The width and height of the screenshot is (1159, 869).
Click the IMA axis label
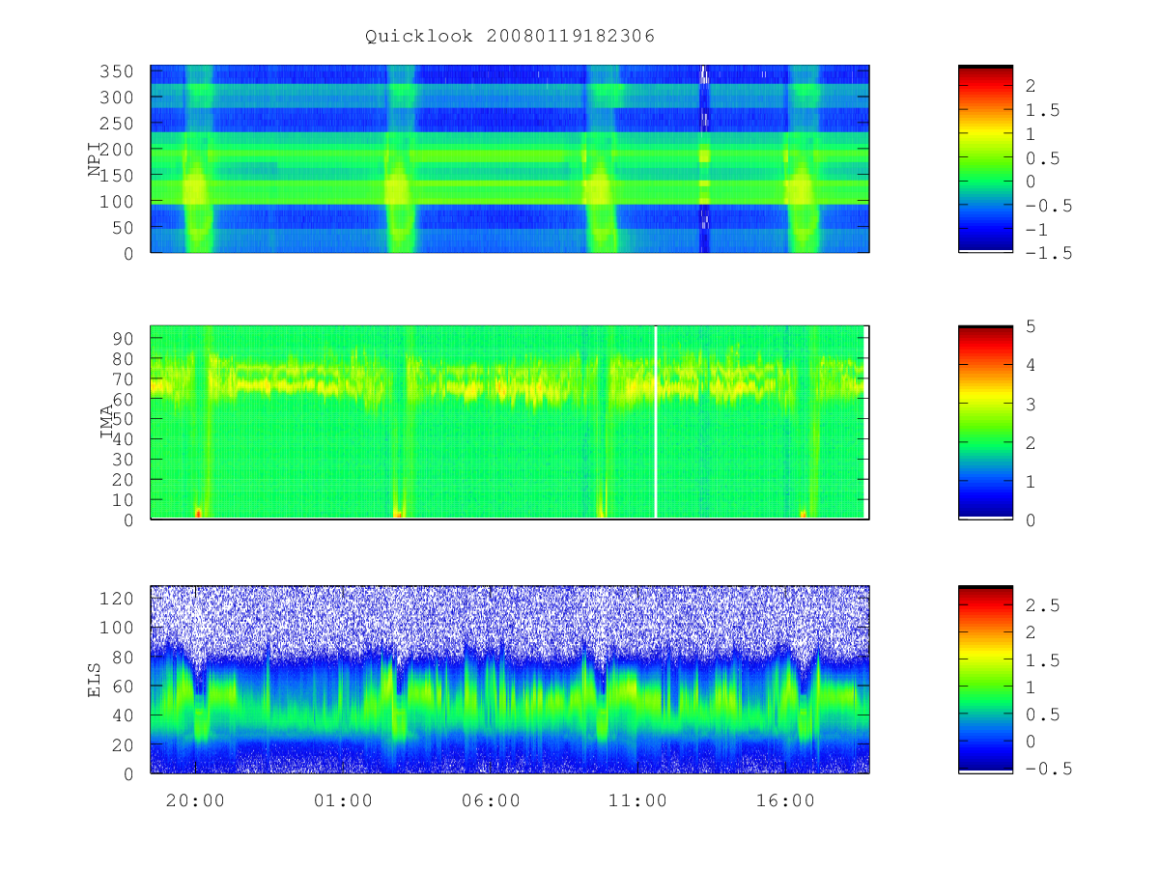click(106, 423)
